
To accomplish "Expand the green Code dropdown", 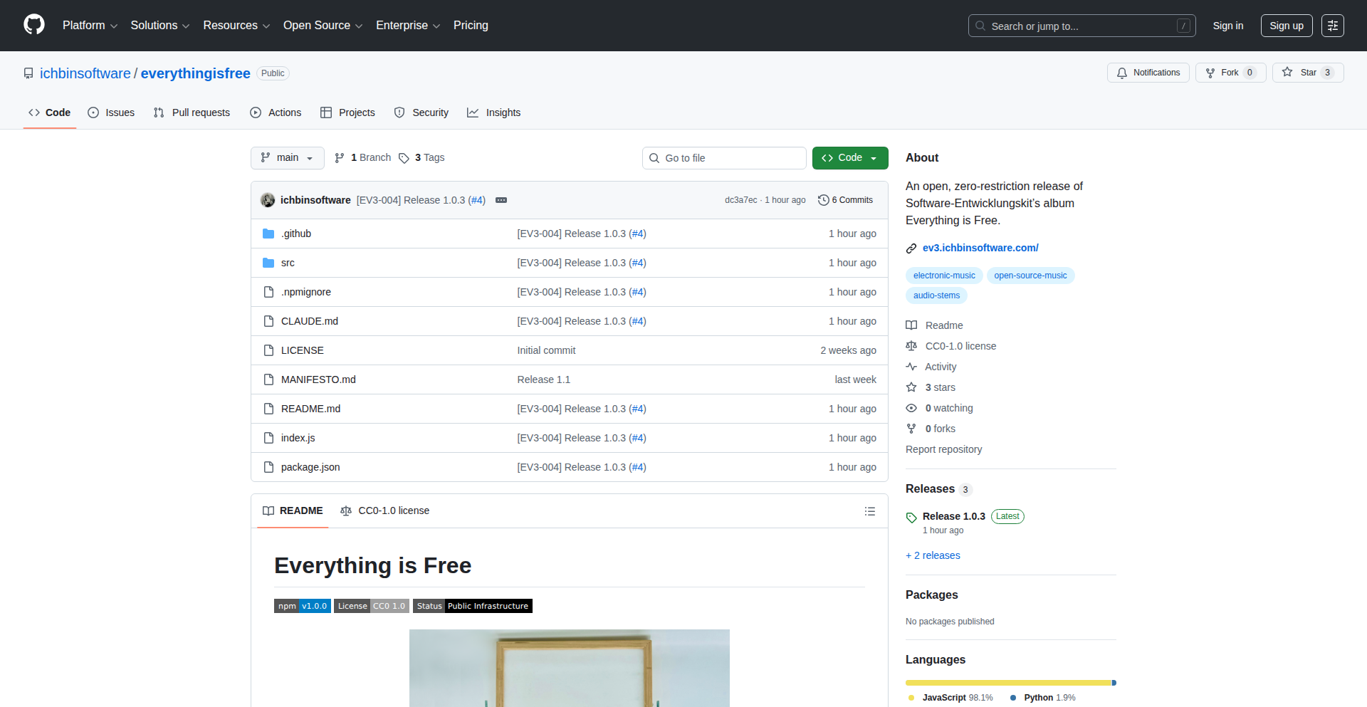I will click(849, 158).
